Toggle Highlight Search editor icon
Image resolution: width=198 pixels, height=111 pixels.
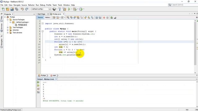(78, 18)
